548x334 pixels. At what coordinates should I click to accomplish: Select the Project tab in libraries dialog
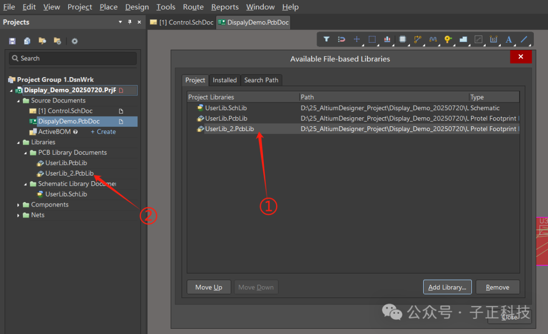click(x=195, y=80)
